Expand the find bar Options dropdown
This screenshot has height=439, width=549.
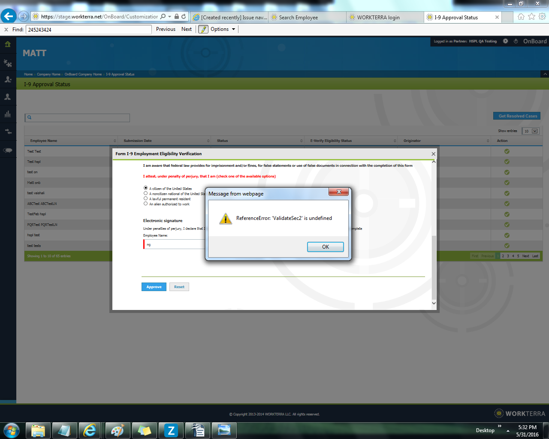[223, 29]
